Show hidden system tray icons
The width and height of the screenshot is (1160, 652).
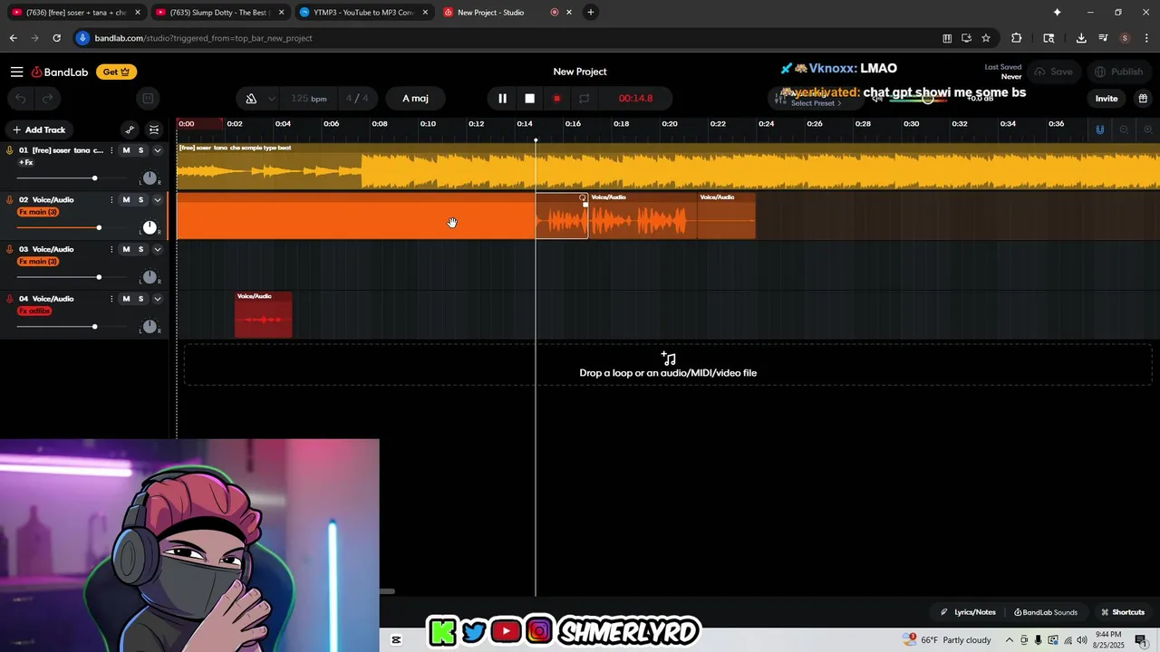(1009, 640)
